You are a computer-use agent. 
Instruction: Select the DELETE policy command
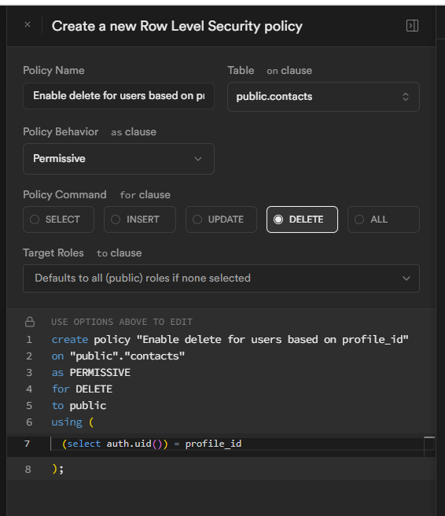click(x=302, y=219)
